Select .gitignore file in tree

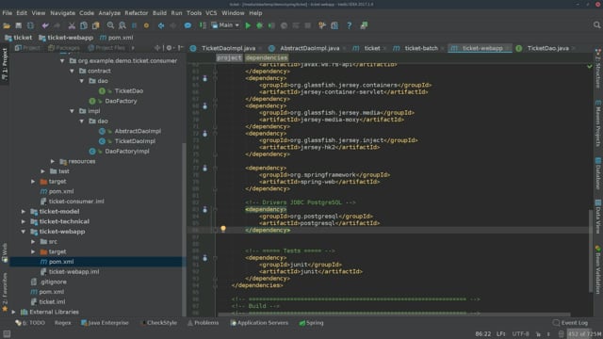click(53, 282)
